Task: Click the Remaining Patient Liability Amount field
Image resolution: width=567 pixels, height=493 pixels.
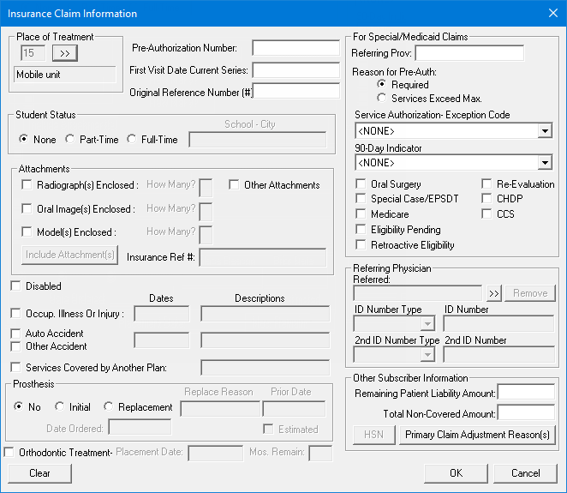Action: (x=526, y=393)
